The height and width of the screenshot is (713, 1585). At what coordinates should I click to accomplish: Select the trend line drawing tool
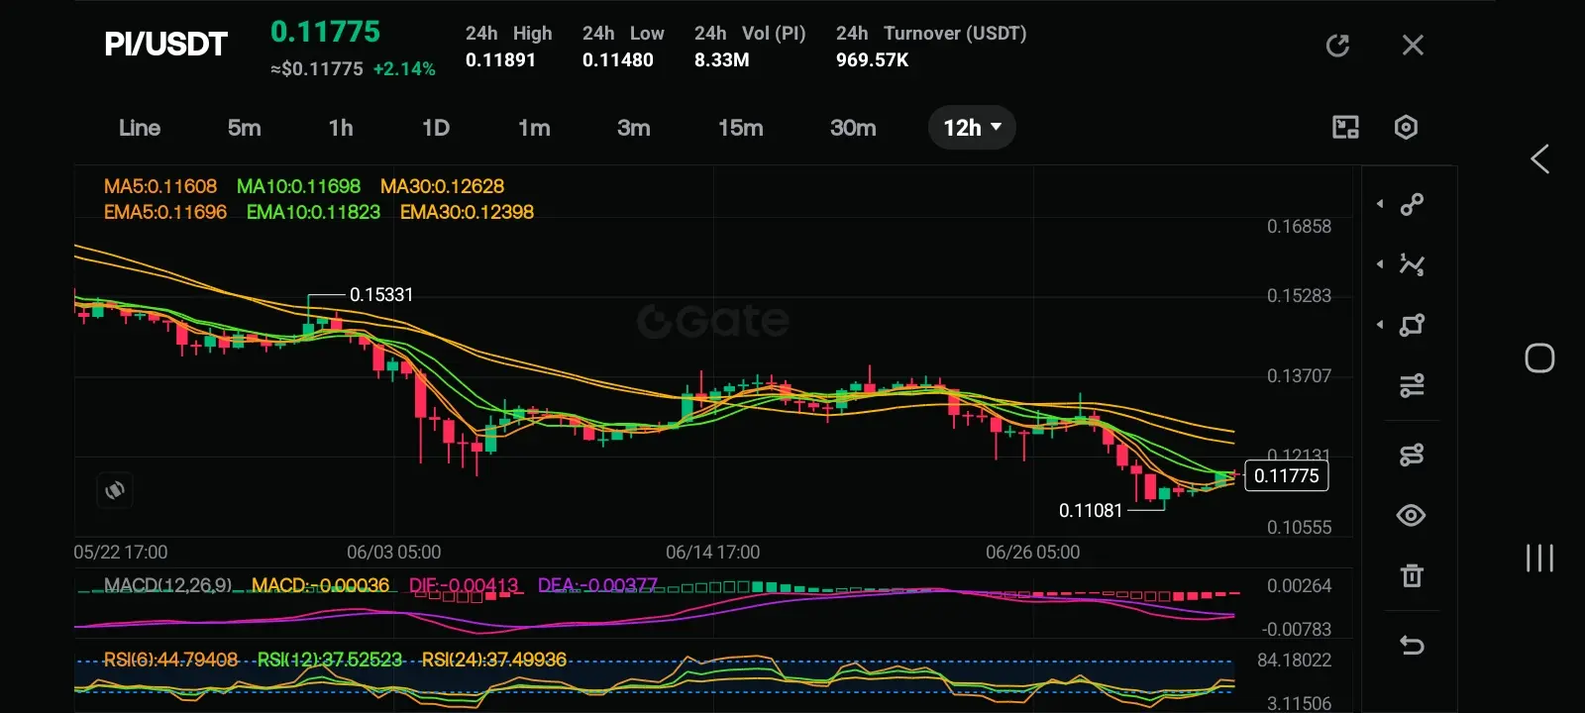1412,204
